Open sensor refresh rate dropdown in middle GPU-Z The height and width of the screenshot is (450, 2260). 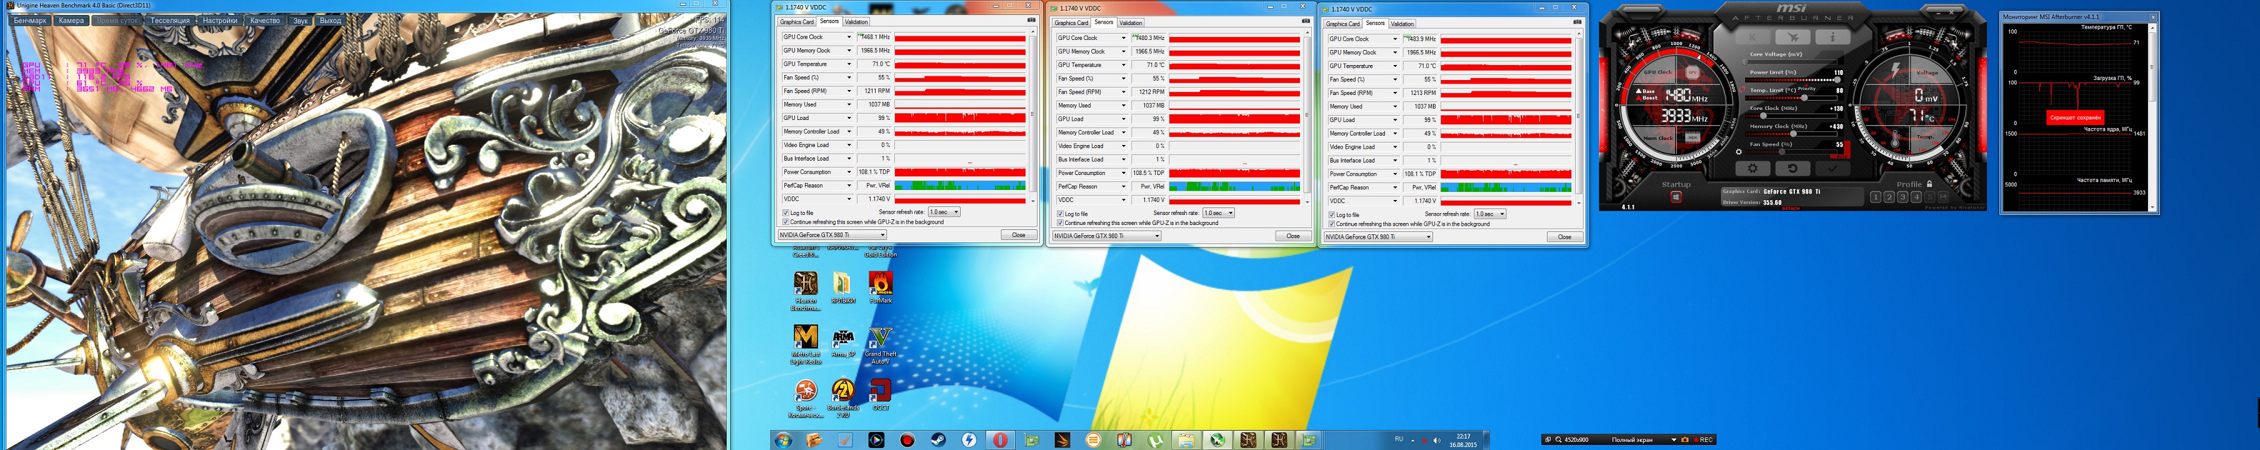(1219, 213)
